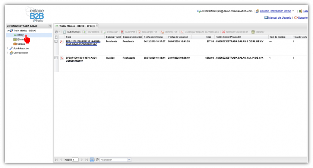Open the Paginación dropdown
313x168 pixels.
pyautogui.click(x=129, y=159)
